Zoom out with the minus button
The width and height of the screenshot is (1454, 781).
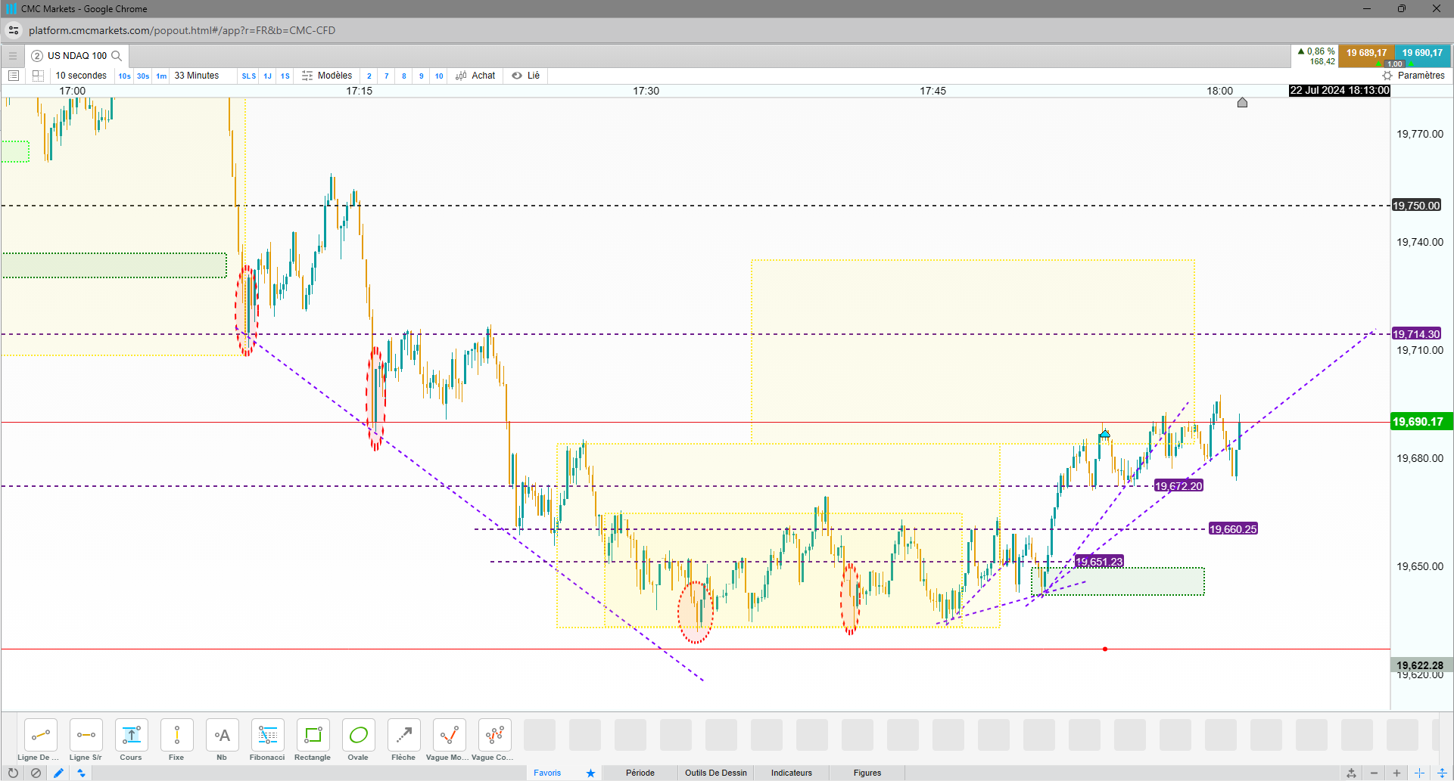point(1374,773)
